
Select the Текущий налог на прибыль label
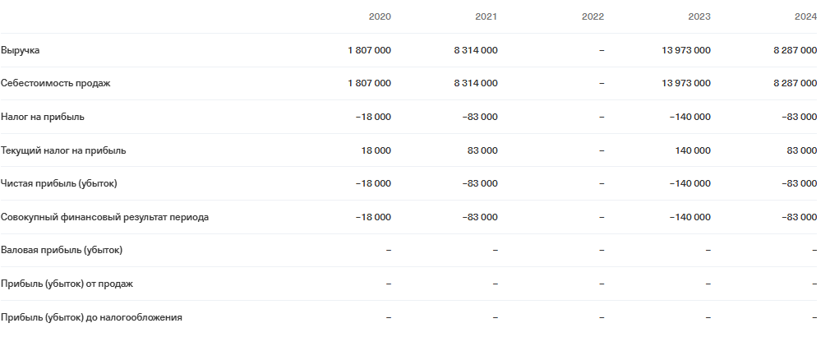tap(63, 150)
